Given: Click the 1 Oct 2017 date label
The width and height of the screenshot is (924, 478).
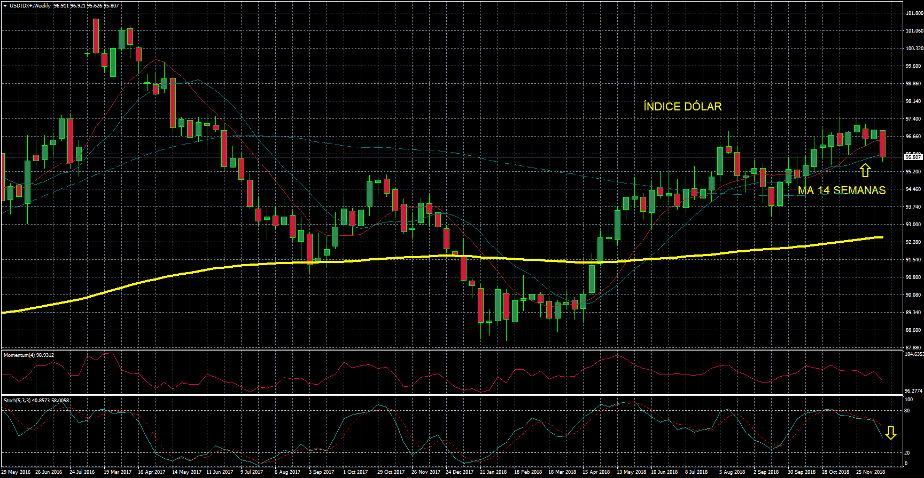Looking at the screenshot, I should click(x=355, y=472).
